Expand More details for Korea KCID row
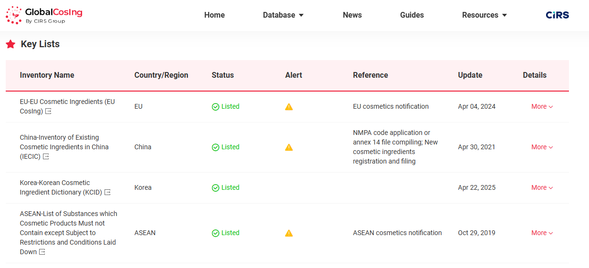The width and height of the screenshot is (589, 268). [x=542, y=188]
